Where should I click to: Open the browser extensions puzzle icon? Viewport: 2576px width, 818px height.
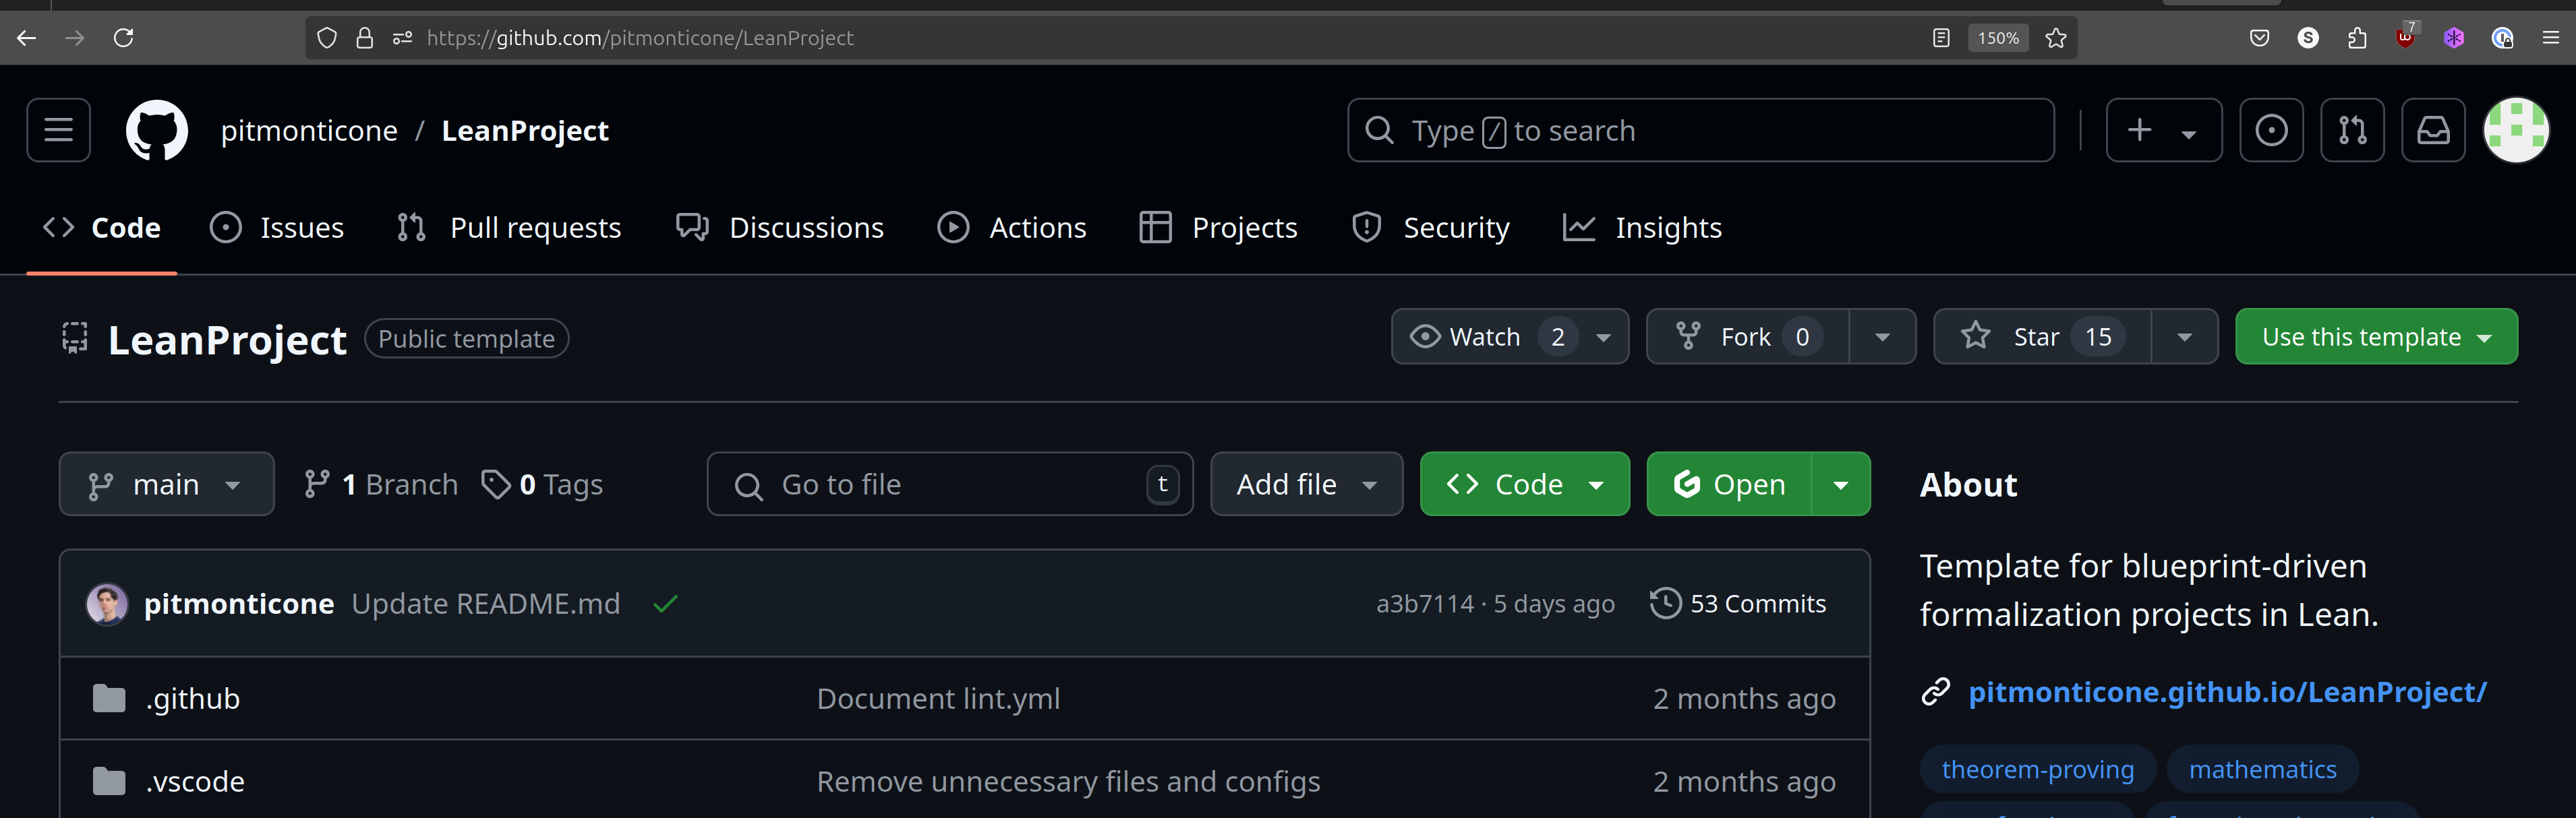point(2357,38)
